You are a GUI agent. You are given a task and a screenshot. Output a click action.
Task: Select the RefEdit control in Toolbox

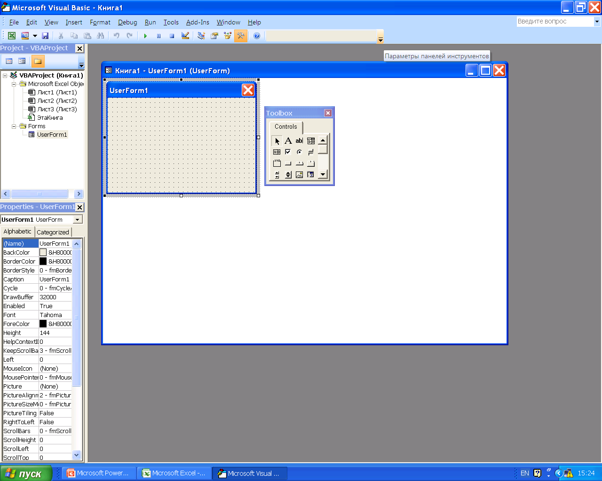311,175
